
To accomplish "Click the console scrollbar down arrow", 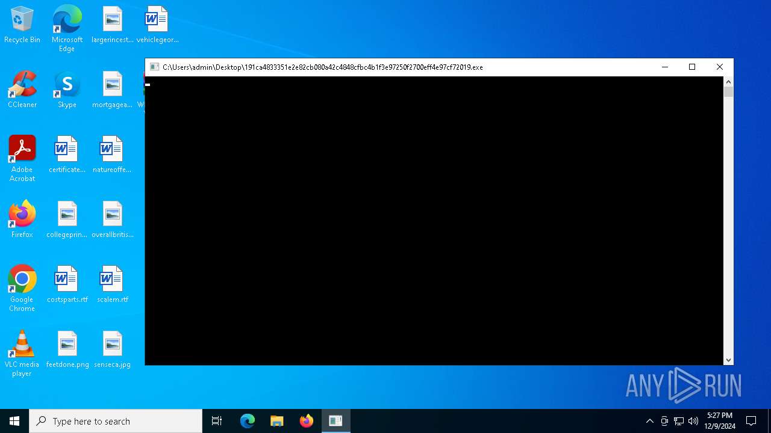I will 728,360.
